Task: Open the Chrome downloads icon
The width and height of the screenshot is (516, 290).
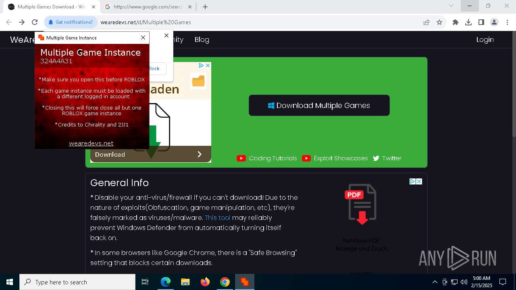Action: point(468,22)
